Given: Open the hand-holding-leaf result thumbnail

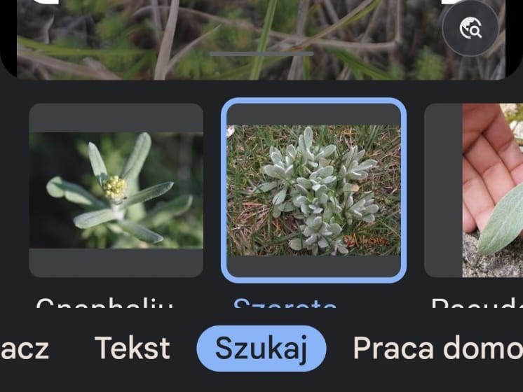Looking at the screenshot, I should [x=474, y=190].
